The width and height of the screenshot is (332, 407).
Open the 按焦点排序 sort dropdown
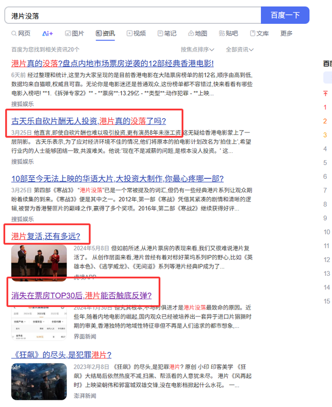(x=198, y=49)
